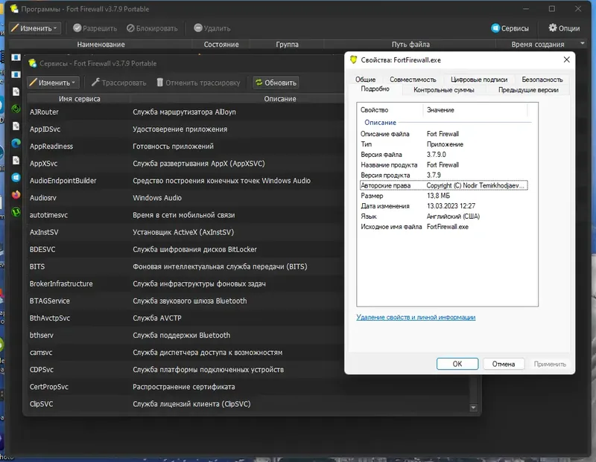Open Опции settings in Programs window
The image size is (596, 462).
click(x=564, y=28)
